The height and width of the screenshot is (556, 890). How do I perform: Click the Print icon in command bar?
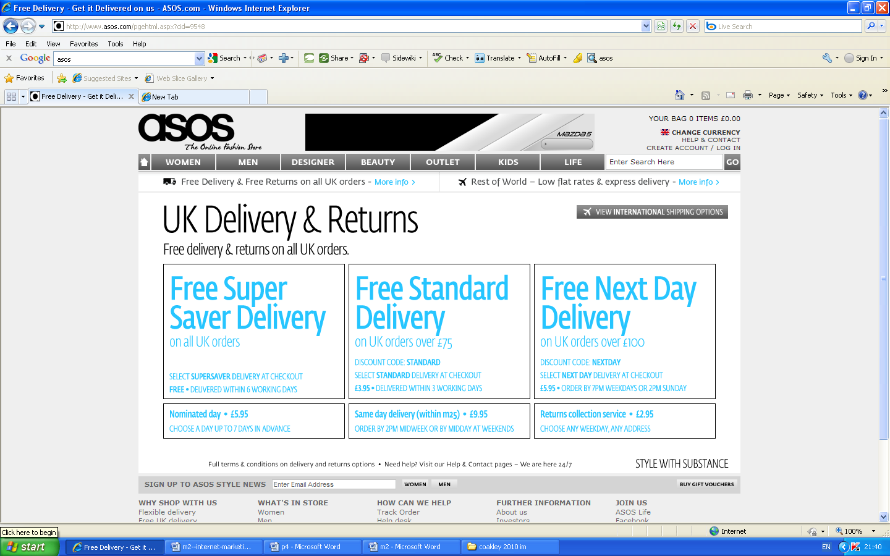748,95
